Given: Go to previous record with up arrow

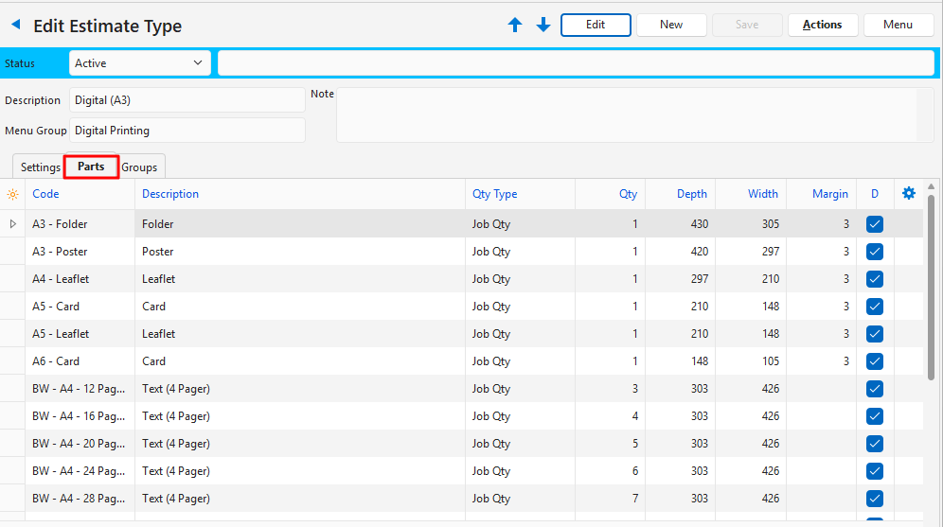Looking at the screenshot, I should 515,26.
